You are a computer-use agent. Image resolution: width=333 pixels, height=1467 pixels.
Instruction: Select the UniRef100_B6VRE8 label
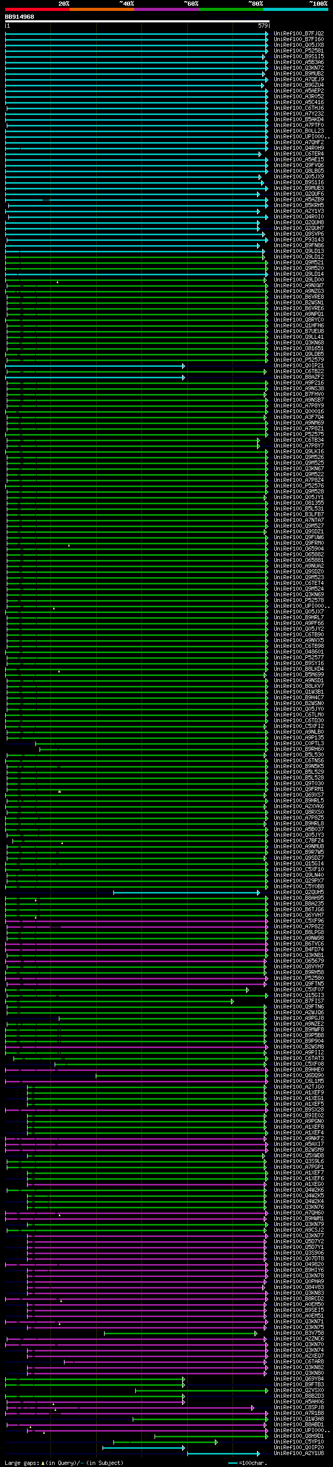coord(299,297)
